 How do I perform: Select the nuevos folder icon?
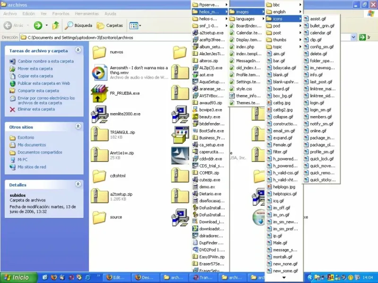pyautogui.click(x=99, y=52)
